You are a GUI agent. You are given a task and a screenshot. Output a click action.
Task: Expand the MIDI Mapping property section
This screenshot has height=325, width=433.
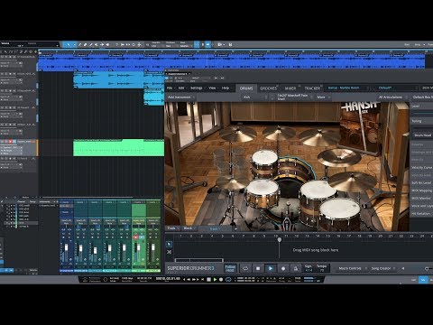tap(421, 190)
